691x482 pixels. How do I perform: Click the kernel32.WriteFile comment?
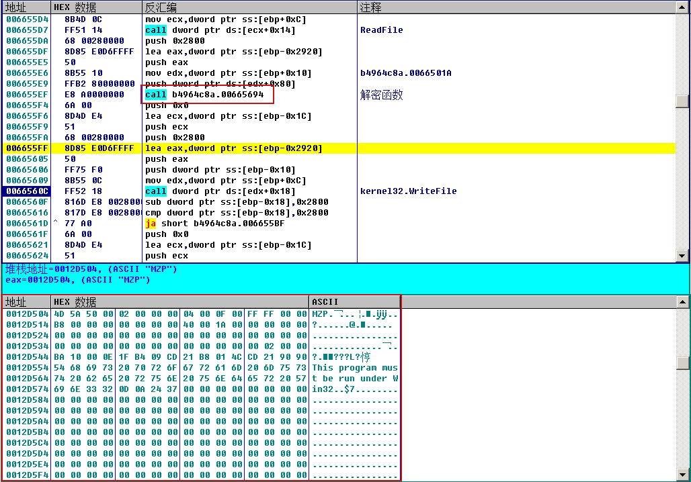[409, 191]
